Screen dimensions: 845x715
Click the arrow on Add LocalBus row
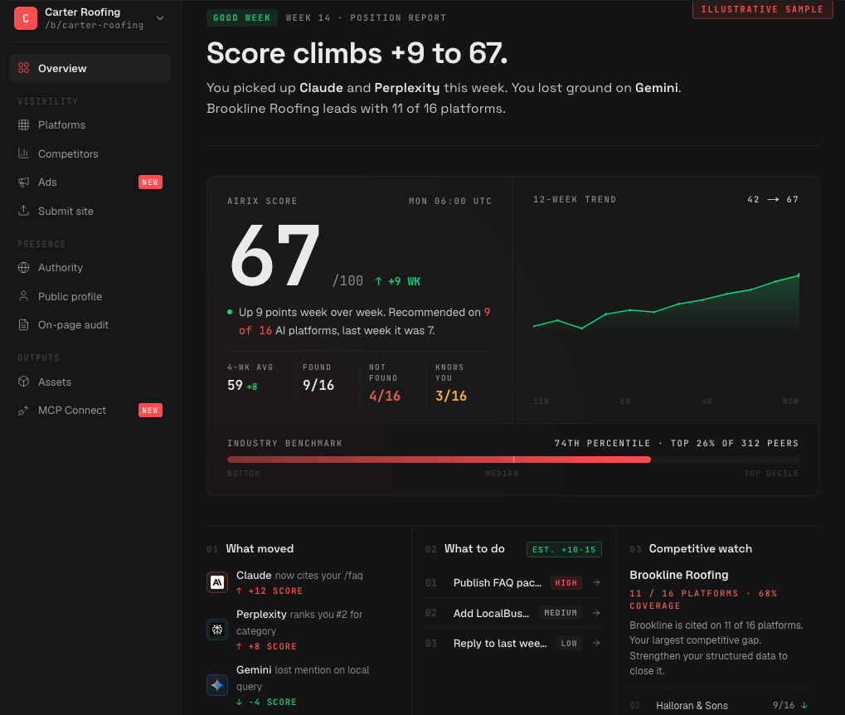[x=596, y=613]
